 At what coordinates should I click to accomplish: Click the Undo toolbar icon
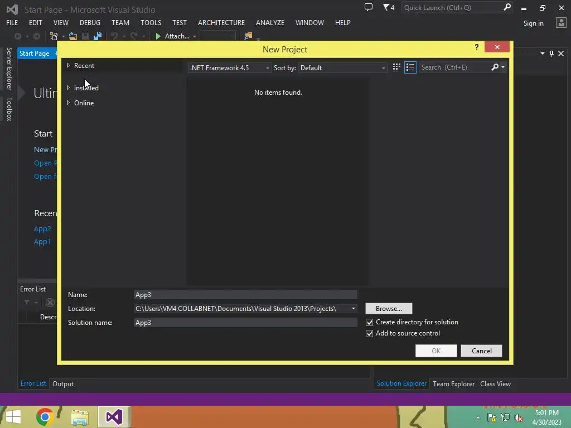tap(114, 36)
